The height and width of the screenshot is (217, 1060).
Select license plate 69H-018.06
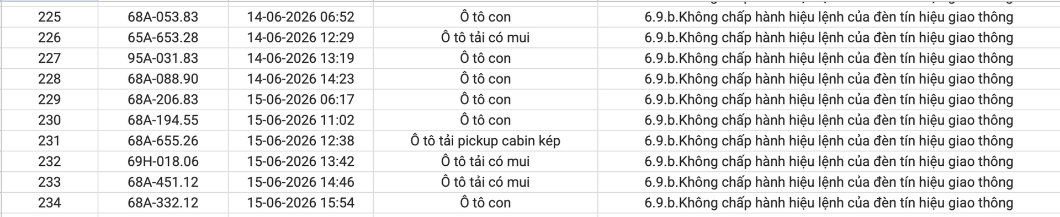[163, 161]
